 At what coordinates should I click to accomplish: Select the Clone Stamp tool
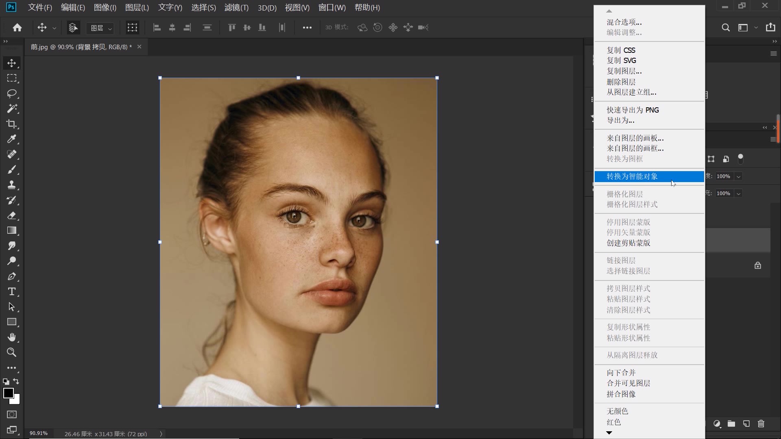(x=11, y=185)
